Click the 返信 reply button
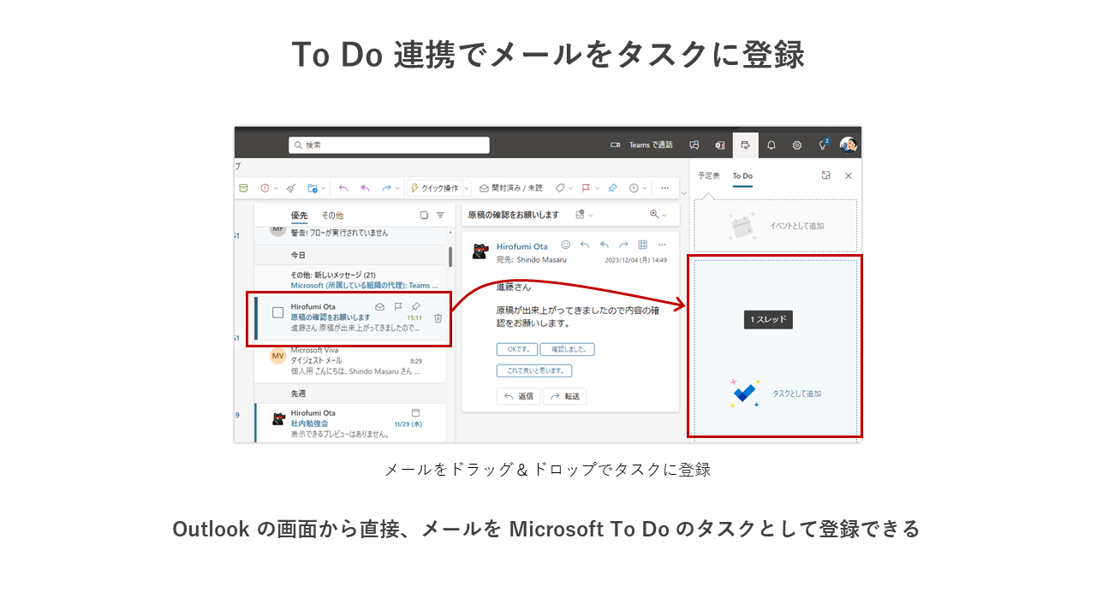 [518, 396]
